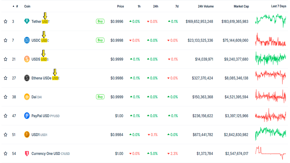The height and width of the screenshot is (163, 290).
Task: Click the USDS coin logo icon
Action: tap(27, 59)
